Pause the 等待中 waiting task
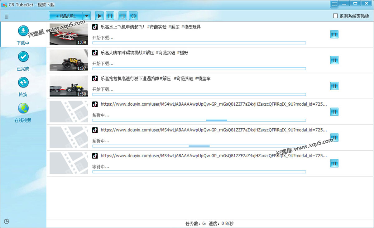Screen dimensions: 374x228 [334, 164]
